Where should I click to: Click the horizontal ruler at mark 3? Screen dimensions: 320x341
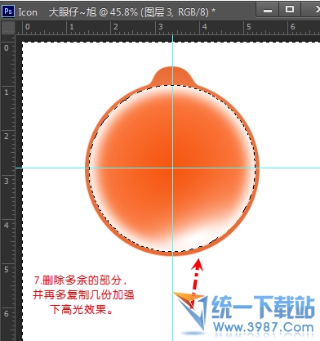pos(160,27)
